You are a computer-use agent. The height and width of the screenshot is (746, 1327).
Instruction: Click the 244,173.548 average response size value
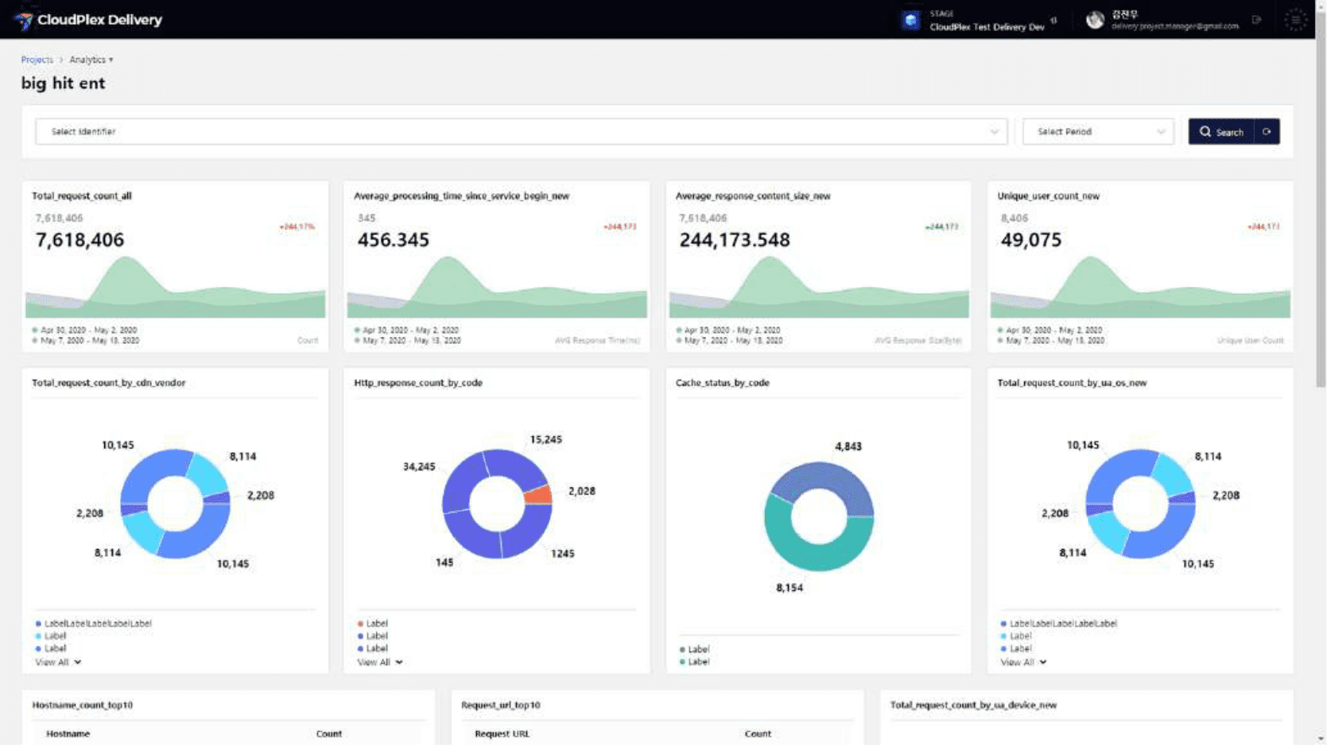(x=735, y=240)
